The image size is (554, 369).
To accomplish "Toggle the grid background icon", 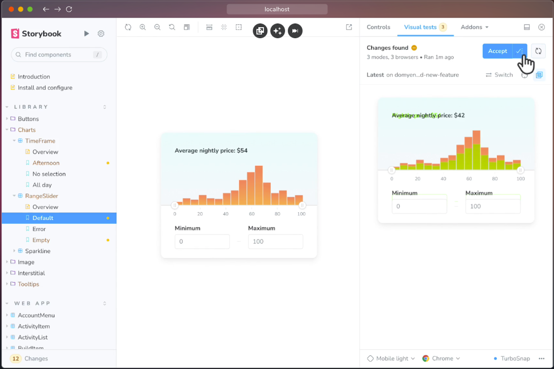I will pyautogui.click(x=224, y=27).
